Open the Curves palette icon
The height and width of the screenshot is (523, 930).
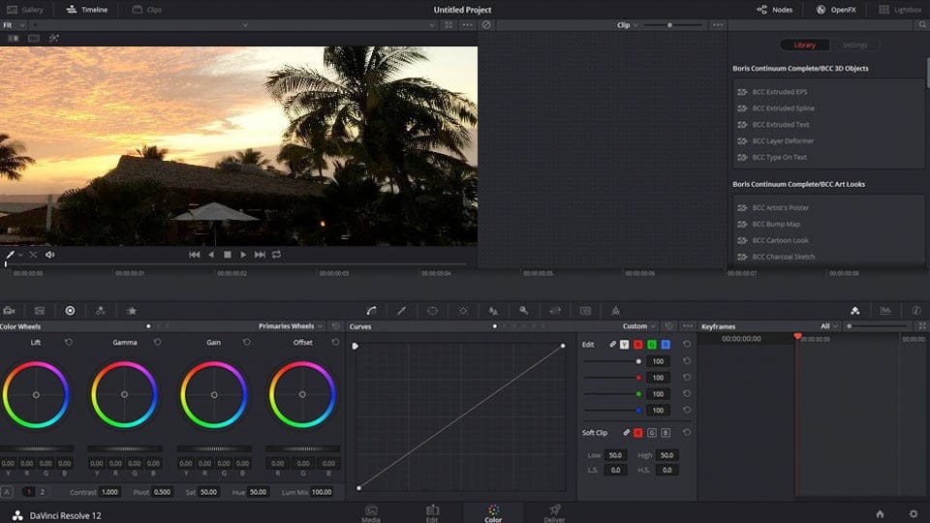371,311
